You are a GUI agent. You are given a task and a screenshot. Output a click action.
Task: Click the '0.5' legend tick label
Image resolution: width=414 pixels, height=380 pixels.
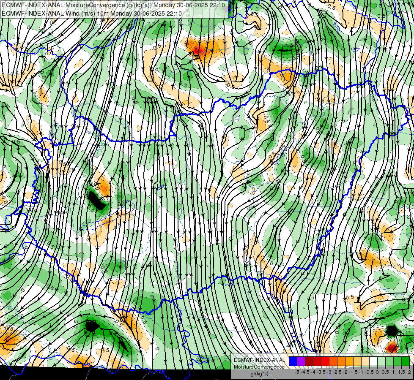pyautogui.click(x=385, y=372)
